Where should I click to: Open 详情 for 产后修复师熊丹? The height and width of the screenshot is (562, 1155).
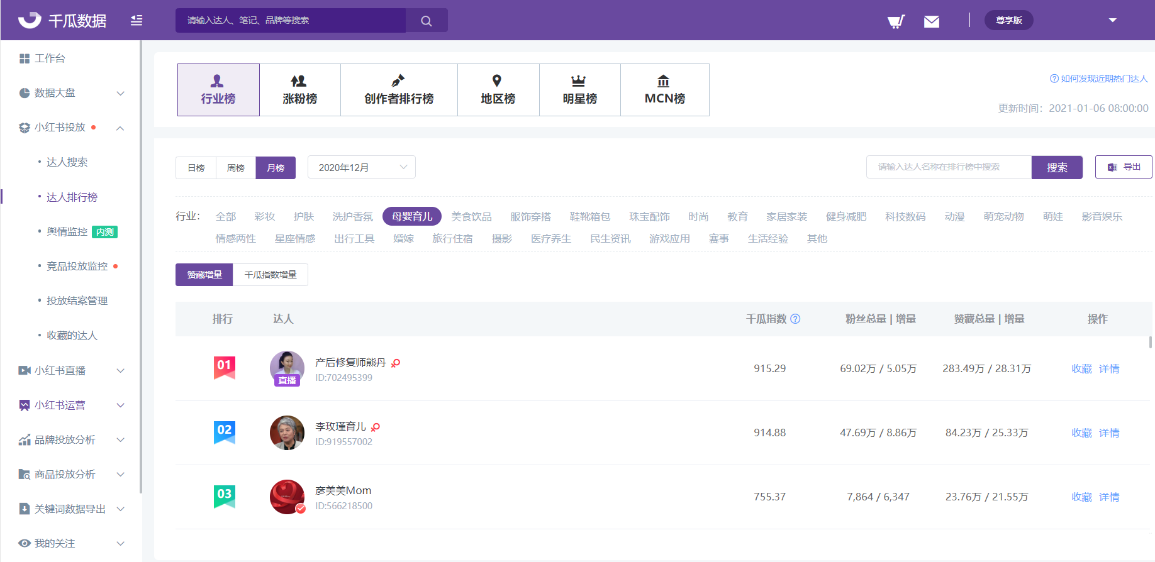1109,369
